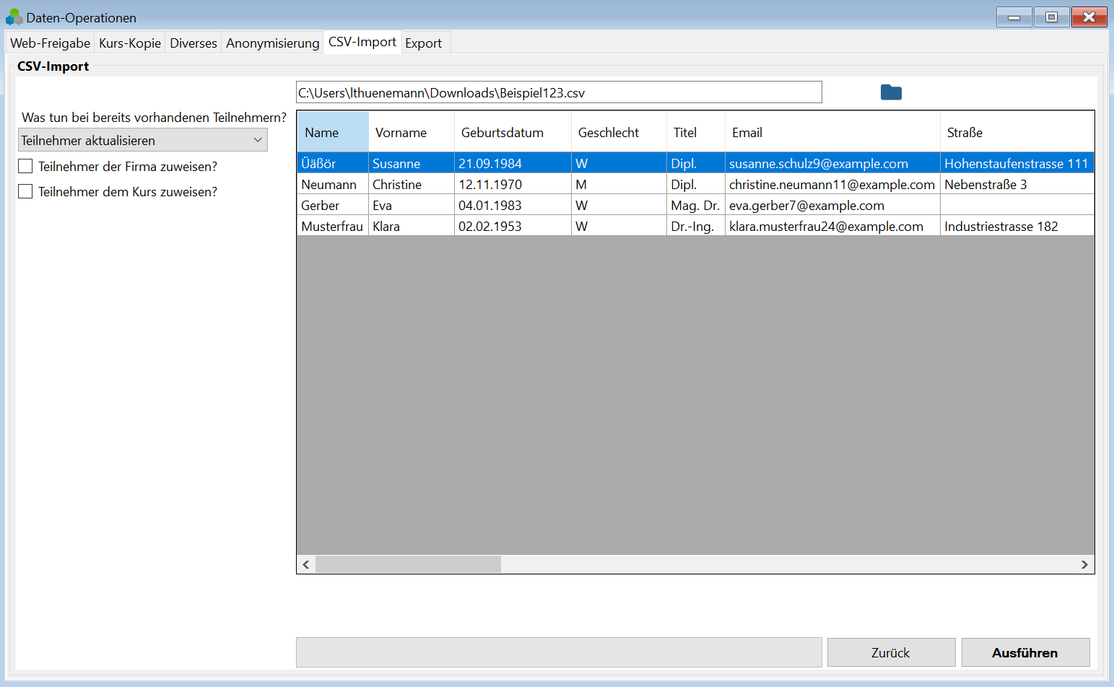This screenshot has height=687, width=1114.
Task: Click christine.neumann11@example.com cell
Action: click(832, 184)
